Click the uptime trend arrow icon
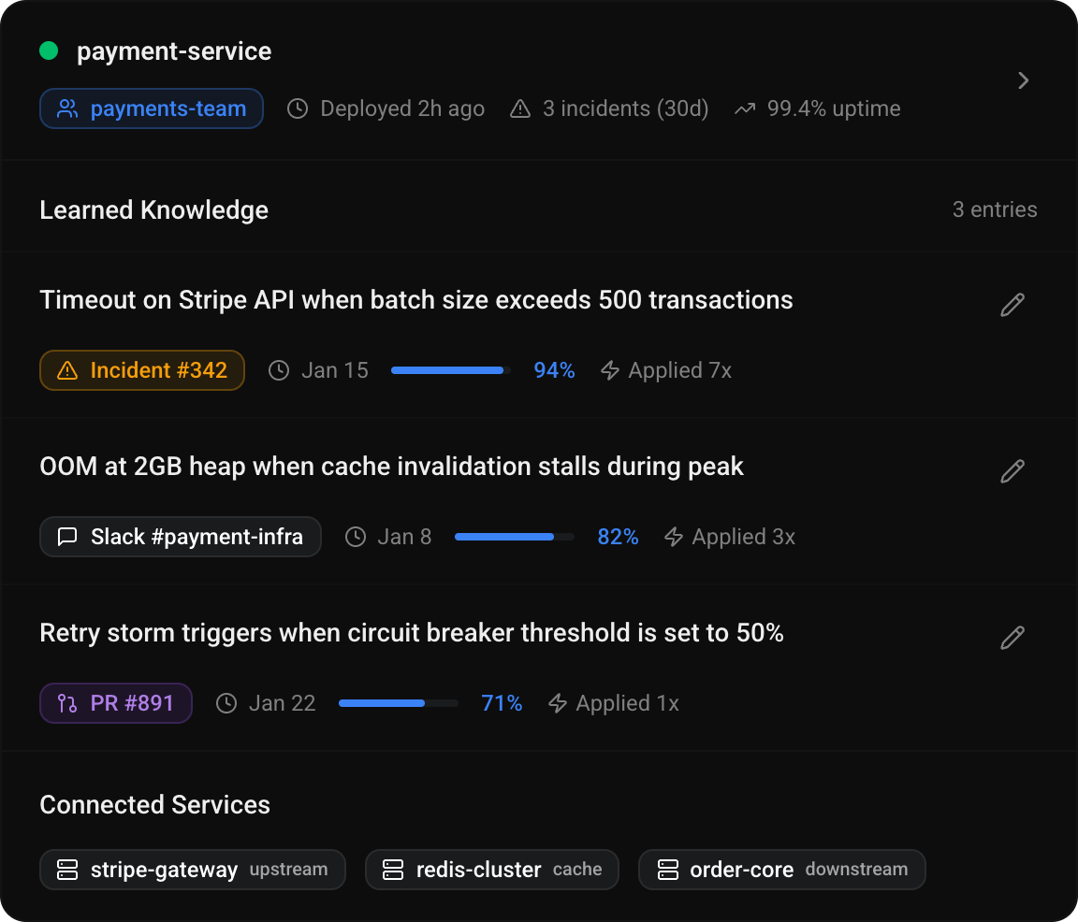 tap(744, 109)
